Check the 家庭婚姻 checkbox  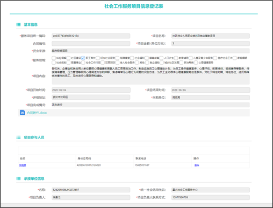coord(235,58)
